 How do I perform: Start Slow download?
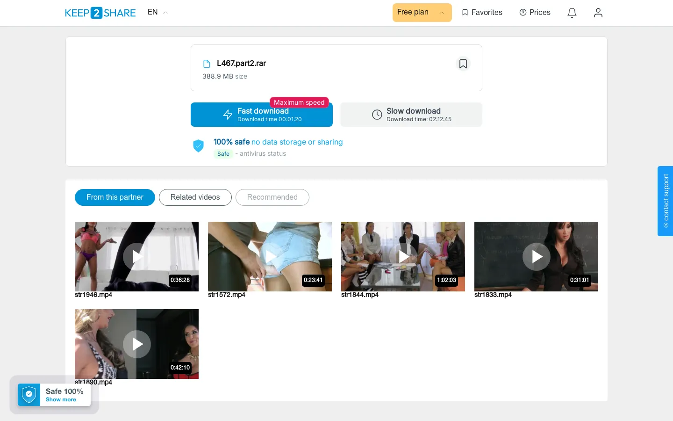click(411, 115)
